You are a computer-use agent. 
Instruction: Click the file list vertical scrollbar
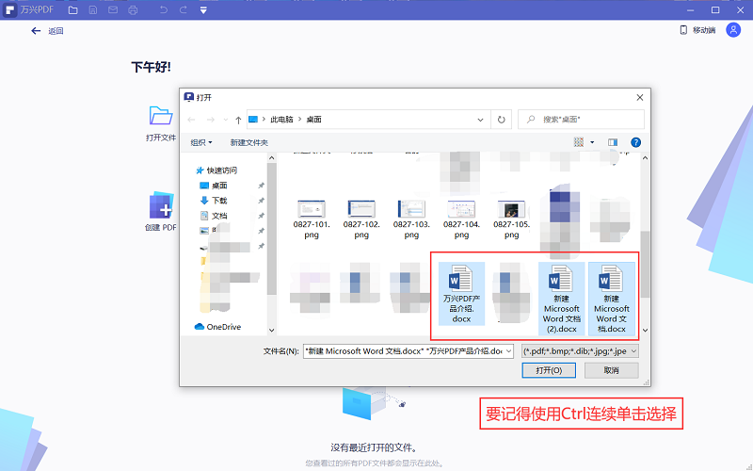tap(645, 265)
